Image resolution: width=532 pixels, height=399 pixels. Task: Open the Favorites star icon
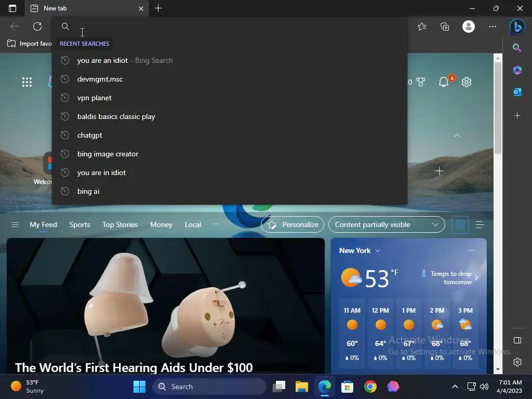(x=422, y=26)
